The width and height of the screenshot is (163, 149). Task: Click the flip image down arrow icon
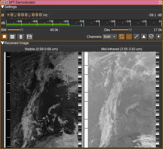point(159,36)
